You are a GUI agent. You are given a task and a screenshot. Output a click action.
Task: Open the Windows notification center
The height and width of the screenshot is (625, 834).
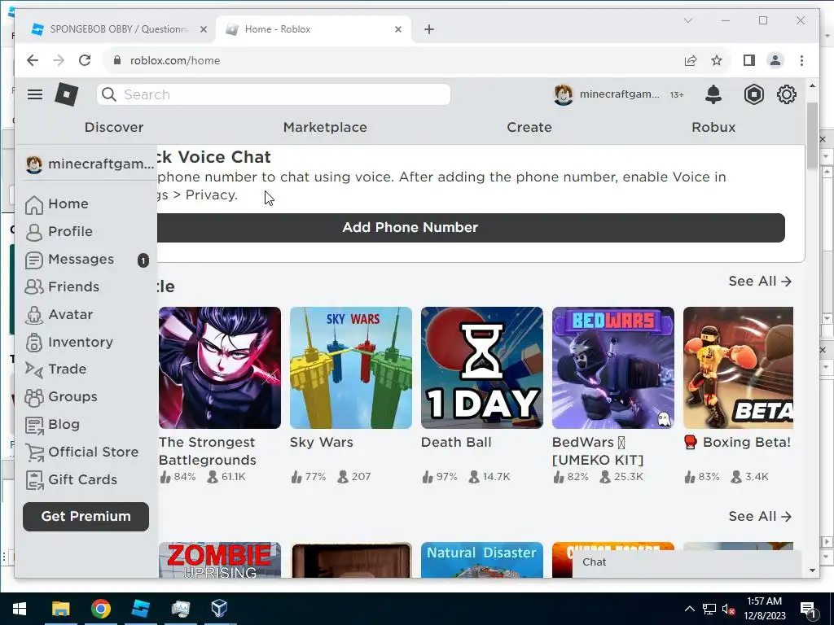click(x=808, y=610)
